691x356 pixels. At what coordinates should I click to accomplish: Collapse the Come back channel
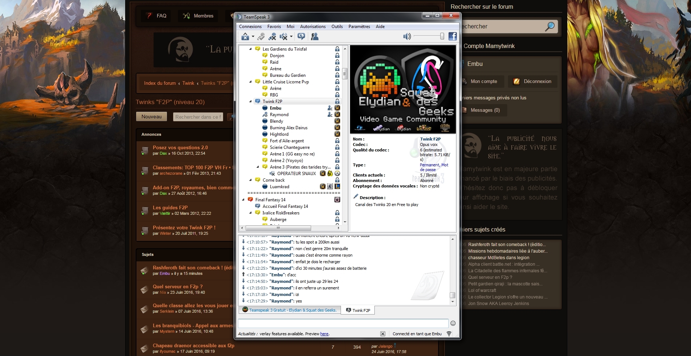250,180
